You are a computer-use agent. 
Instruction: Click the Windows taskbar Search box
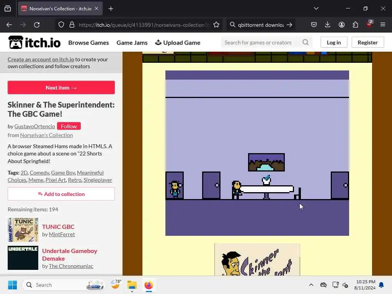tap(64, 285)
